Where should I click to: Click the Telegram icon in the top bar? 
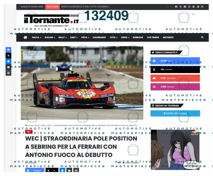click(198, 7)
